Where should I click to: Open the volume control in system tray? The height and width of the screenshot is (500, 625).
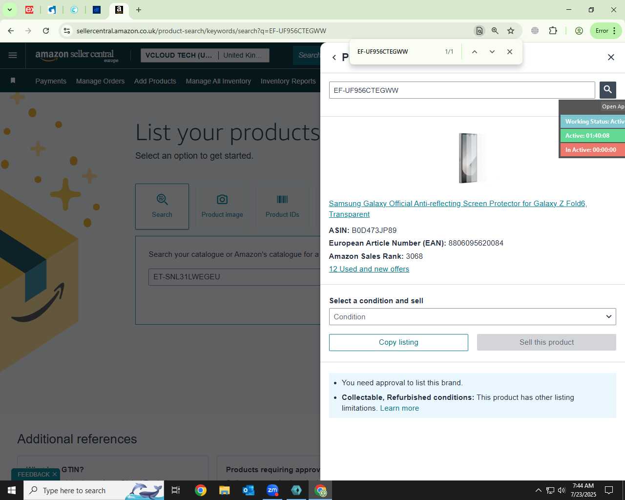click(x=562, y=490)
